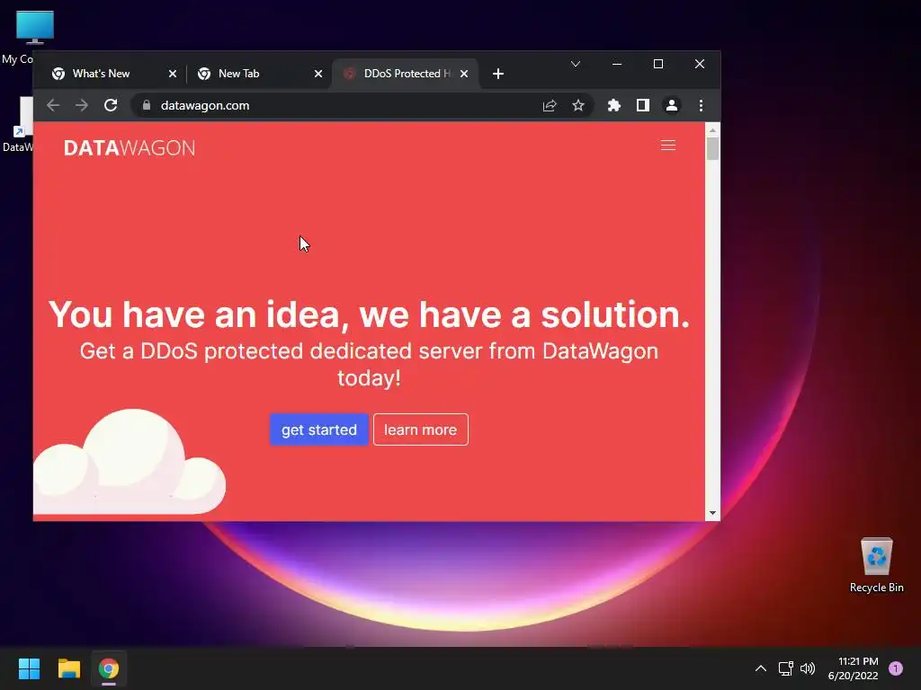921x690 pixels.
Task: Reload the datawagon.com page
Action: (x=111, y=106)
